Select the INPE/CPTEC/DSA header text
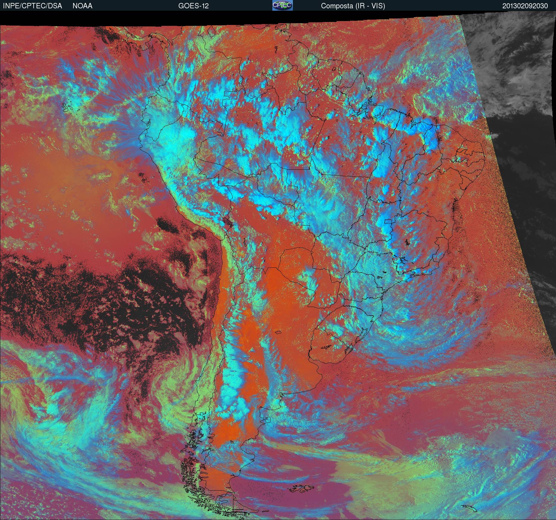Image resolution: width=556 pixels, height=520 pixels. click(32, 6)
